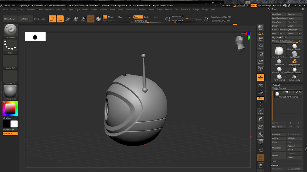Image resolution: width=307 pixels, height=172 pixels.
Task: Activate the Edit mode button
Action: 52,19
